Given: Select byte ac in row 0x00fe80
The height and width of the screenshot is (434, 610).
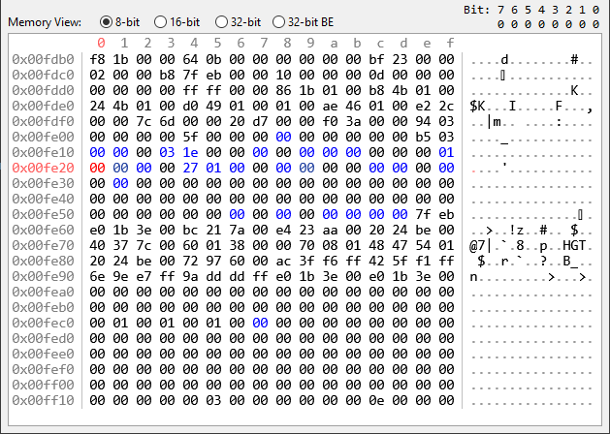Looking at the screenshot, I should [283, 261].
